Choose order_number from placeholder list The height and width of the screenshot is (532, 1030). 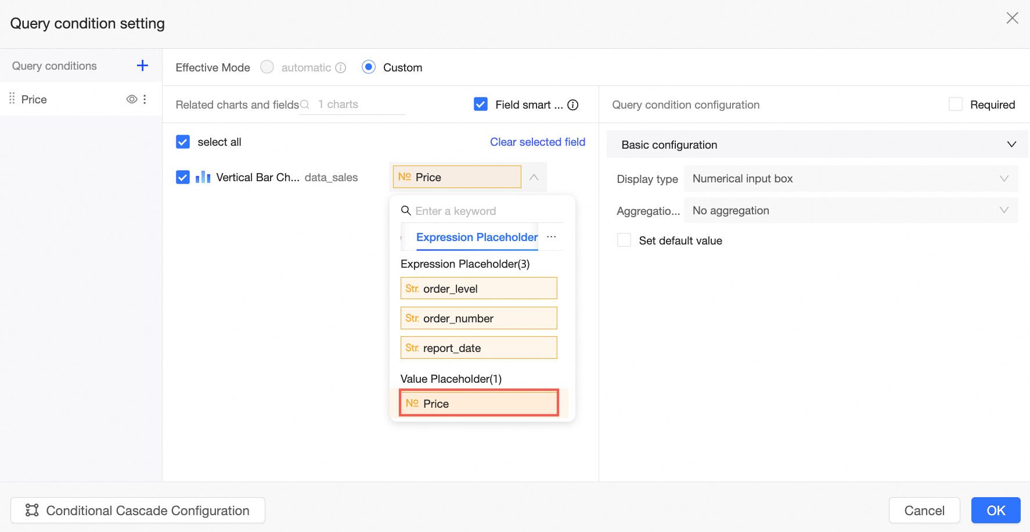(478, 318)
